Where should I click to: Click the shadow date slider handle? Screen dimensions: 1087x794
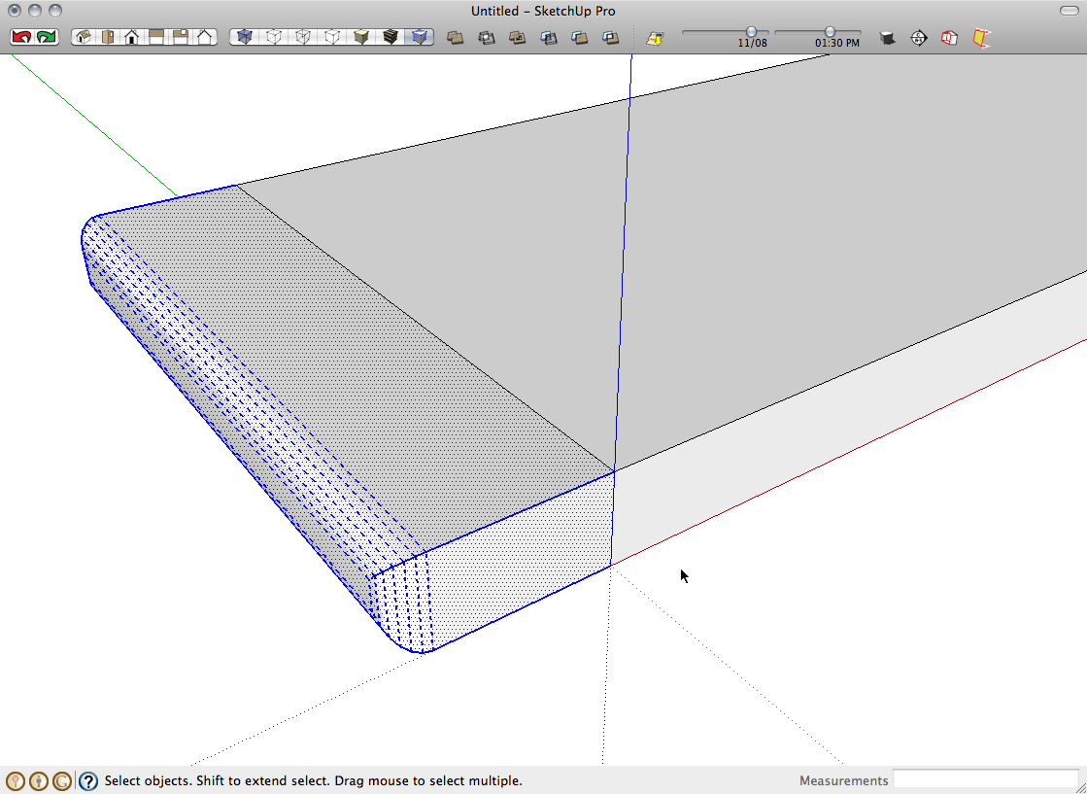(751, 32)
